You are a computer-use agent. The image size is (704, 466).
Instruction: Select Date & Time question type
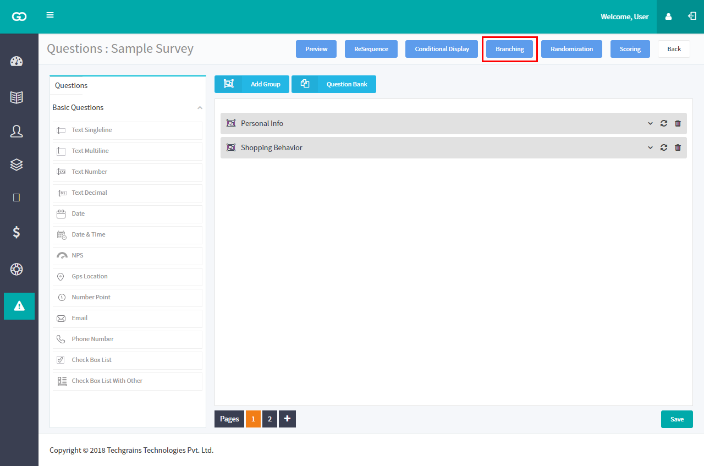pos(128,235)
